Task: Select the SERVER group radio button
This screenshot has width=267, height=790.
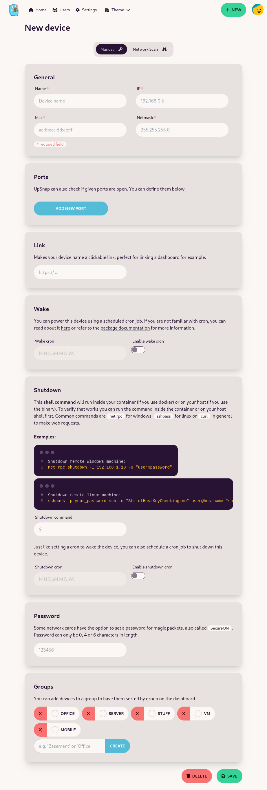Action: point(103,713)
